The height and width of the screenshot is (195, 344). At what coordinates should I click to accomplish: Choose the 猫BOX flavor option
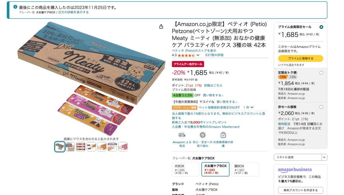pyautogui.click(x=245, y=169)
